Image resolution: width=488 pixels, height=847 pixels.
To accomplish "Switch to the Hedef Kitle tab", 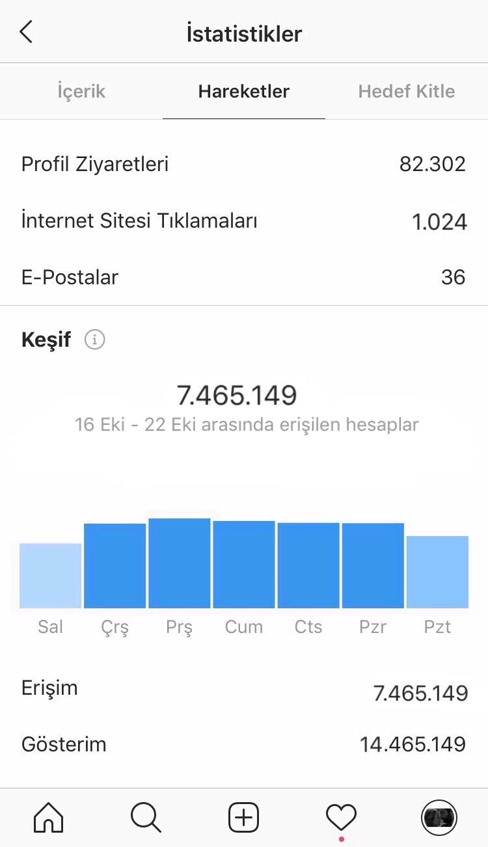I will point(407,91).
